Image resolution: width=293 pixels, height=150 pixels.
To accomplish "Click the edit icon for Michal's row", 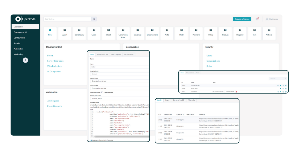I will pos(286,85).
